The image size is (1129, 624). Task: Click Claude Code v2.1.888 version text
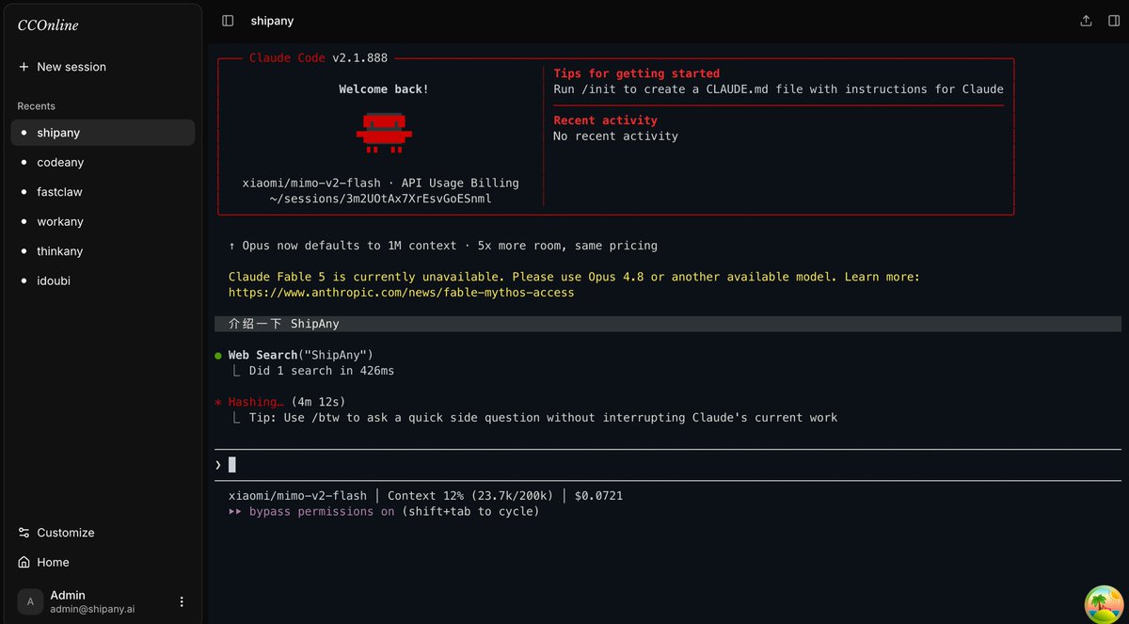(x=318, y=58)
